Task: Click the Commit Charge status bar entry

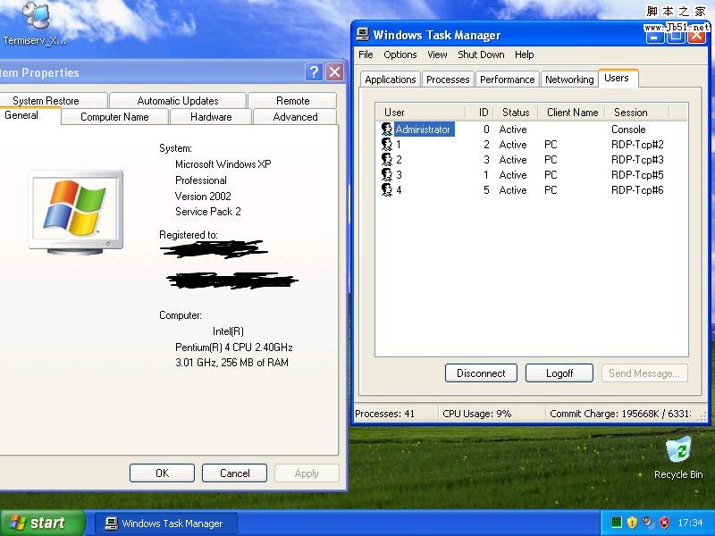Action: [620, 414]
